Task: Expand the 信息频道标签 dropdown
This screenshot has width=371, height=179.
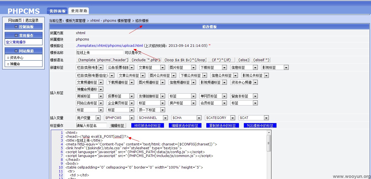Action: (x=182, y=82)
